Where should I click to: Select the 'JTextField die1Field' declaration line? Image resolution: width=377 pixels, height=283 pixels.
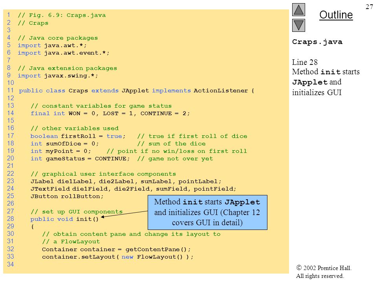click(134, 189)
